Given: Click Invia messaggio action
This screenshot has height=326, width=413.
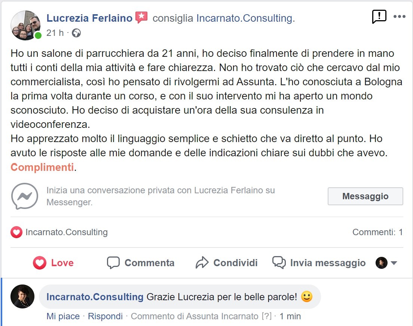Looking at the screenshot, I should 319,263.
